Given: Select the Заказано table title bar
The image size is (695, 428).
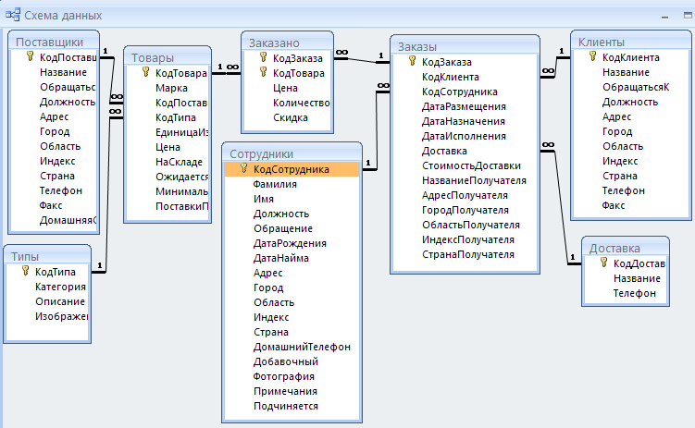Looking at the screenshot, I should point(287,43).
